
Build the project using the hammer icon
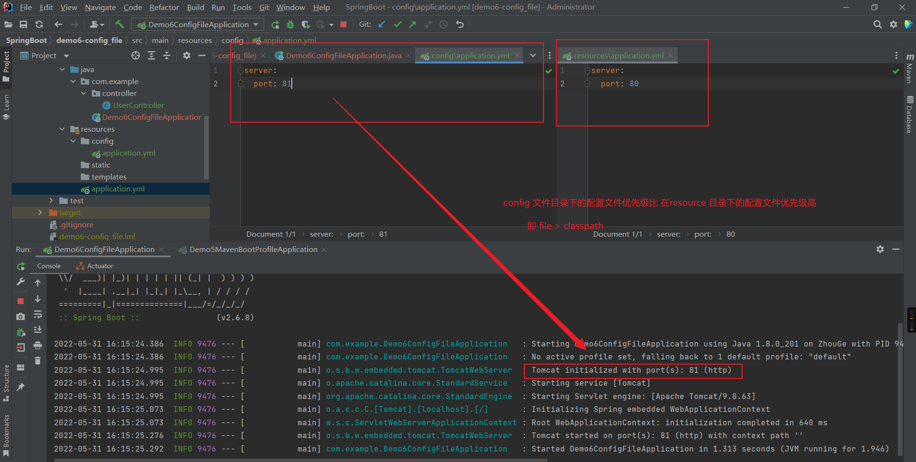tap(119, 24)
